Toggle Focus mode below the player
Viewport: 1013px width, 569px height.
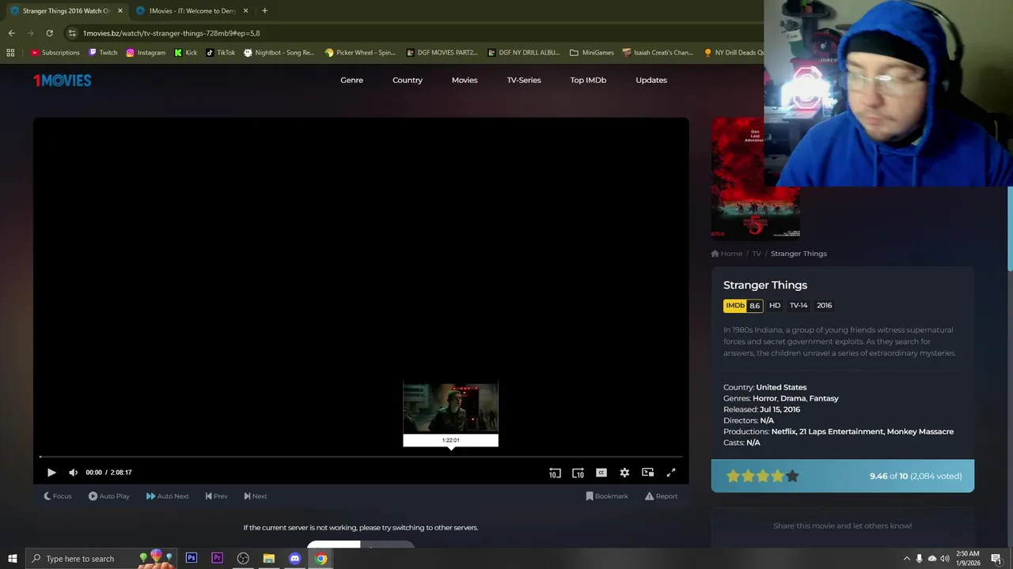pos(57,496)
